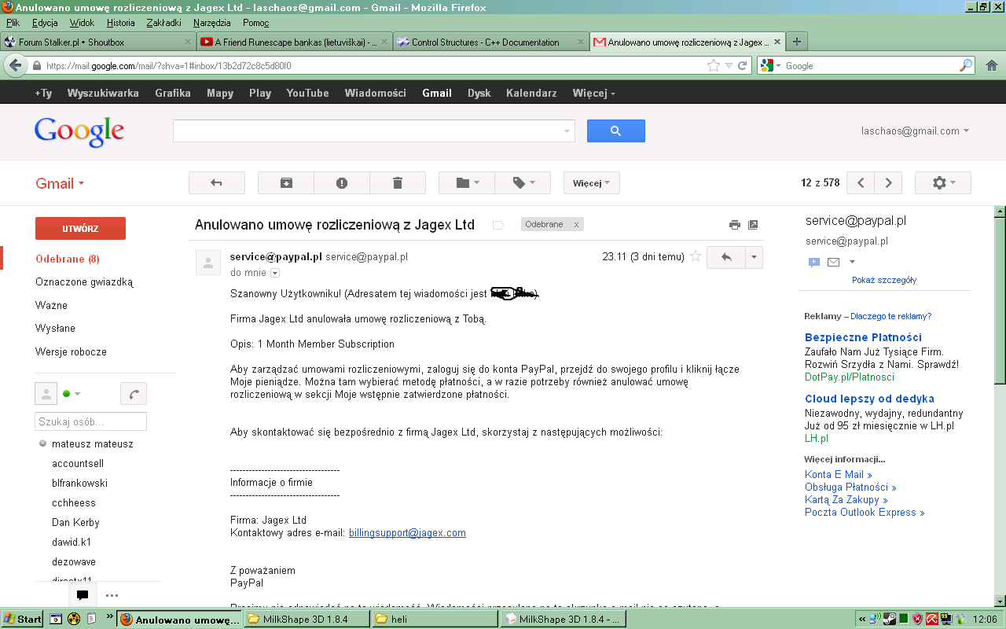1006x629 pixels.
Task: Select chat contact Dan Kerby
Action: coord(75,522)
